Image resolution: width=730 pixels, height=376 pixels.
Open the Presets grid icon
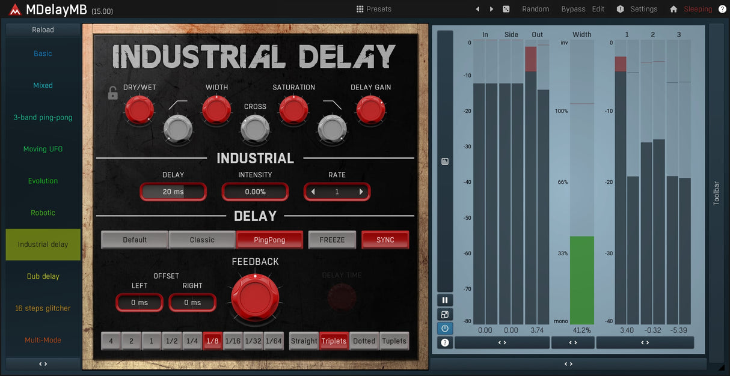pyautogui.click(x=360, y=9)
